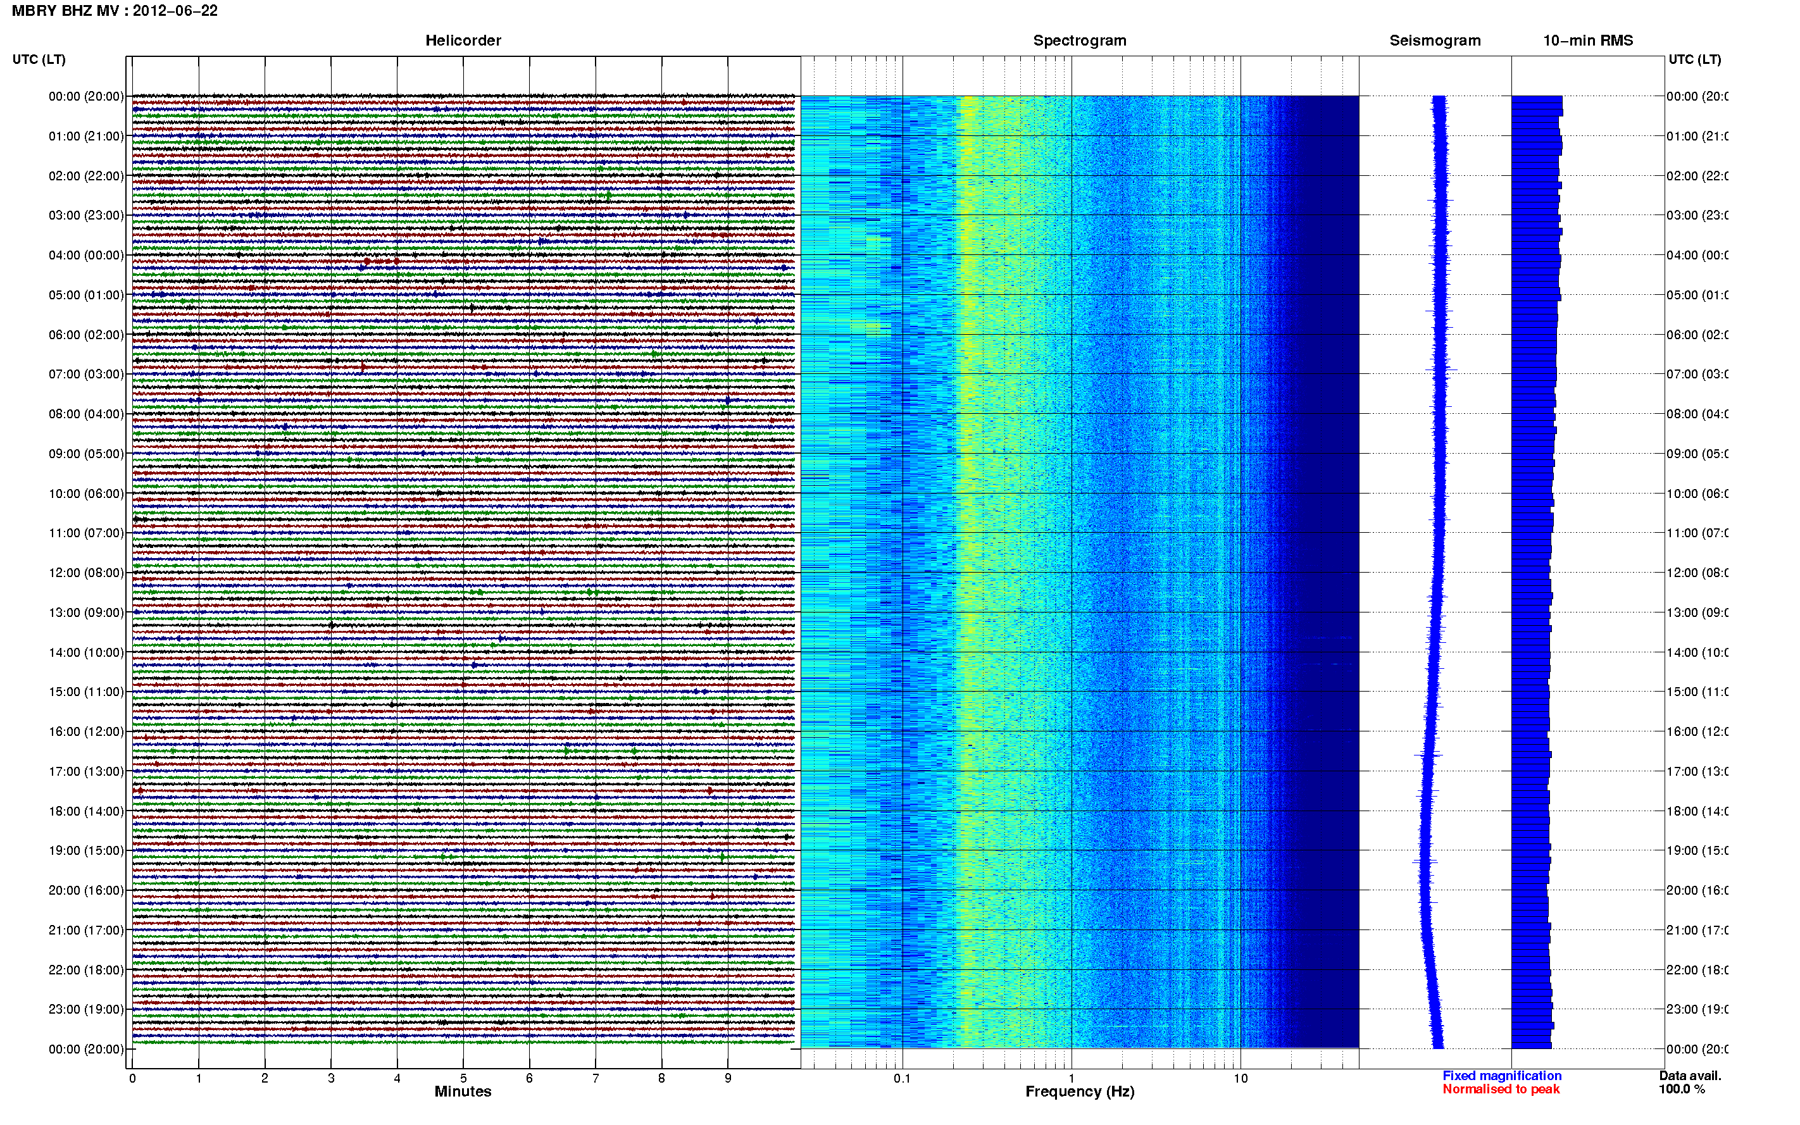This screenshot has height=1125, width=1800.
Task: Click the minute tick label '9'
Action: [728, 1078]
